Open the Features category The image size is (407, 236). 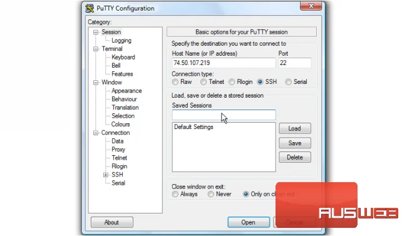[122, 74]
